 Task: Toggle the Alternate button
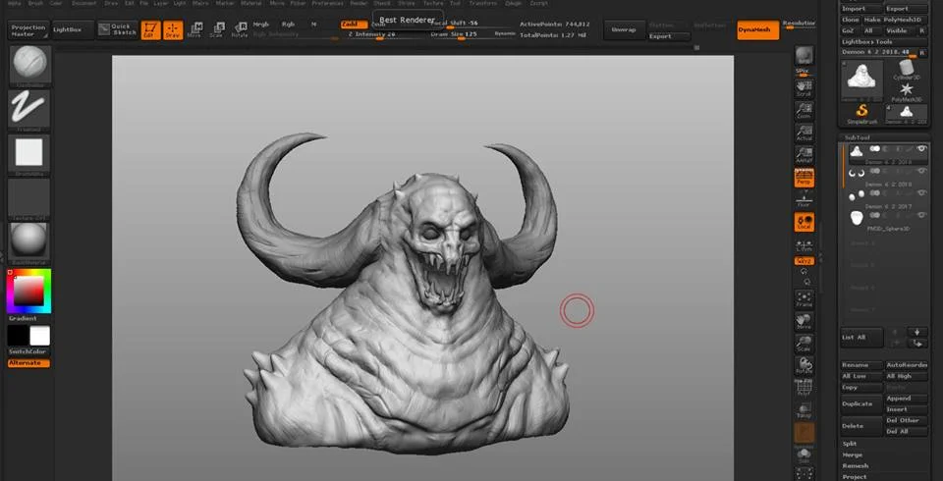(28, 363)
